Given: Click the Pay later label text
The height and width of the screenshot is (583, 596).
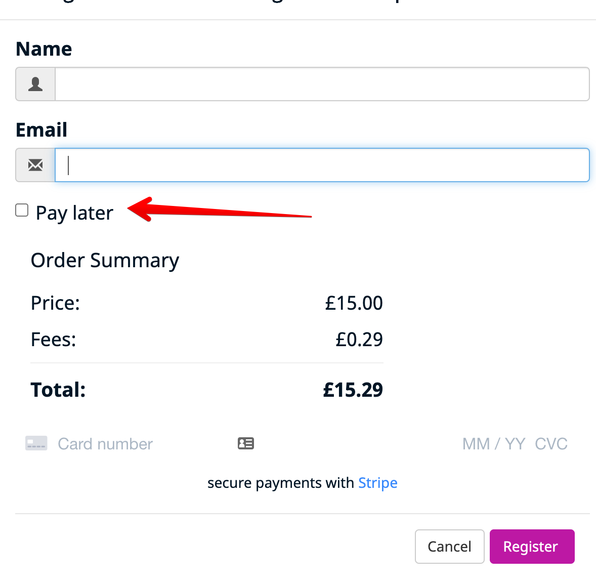Looking at the screenshot, I should 74,213.
